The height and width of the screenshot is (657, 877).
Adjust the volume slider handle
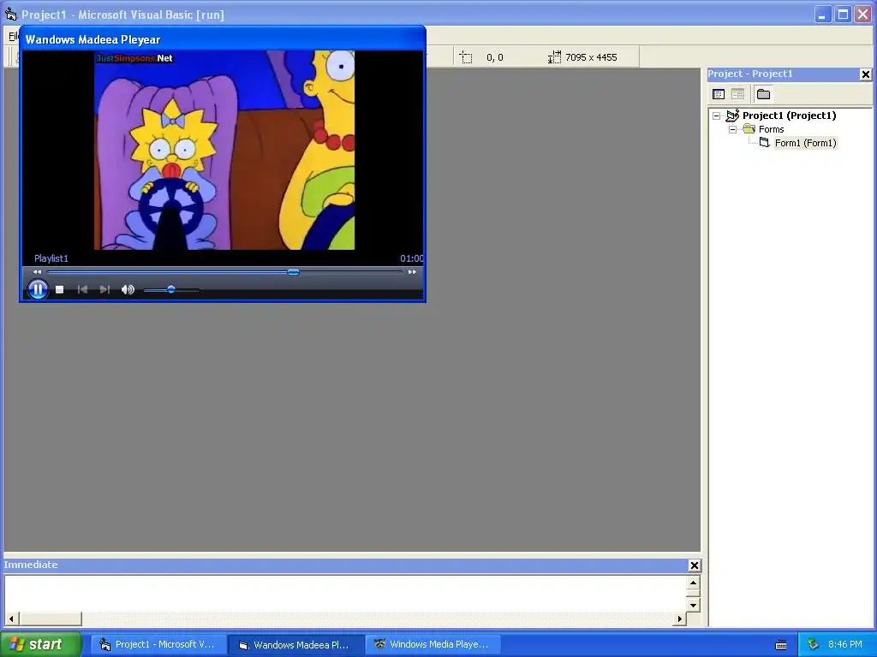point(171,289)
